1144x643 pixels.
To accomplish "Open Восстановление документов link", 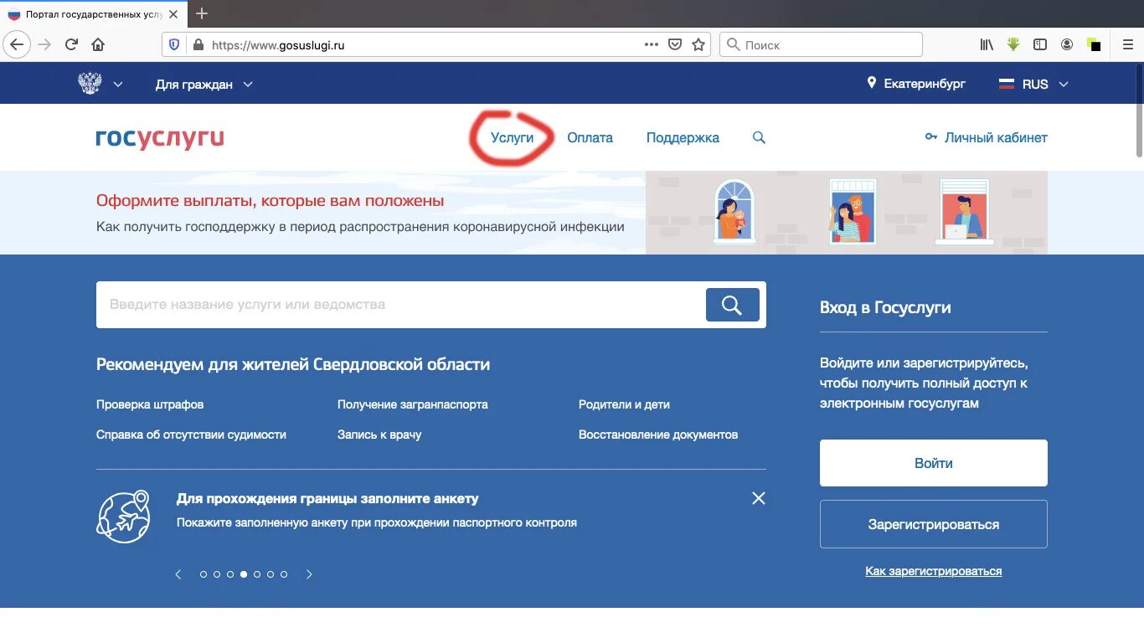I will [658, 435].
